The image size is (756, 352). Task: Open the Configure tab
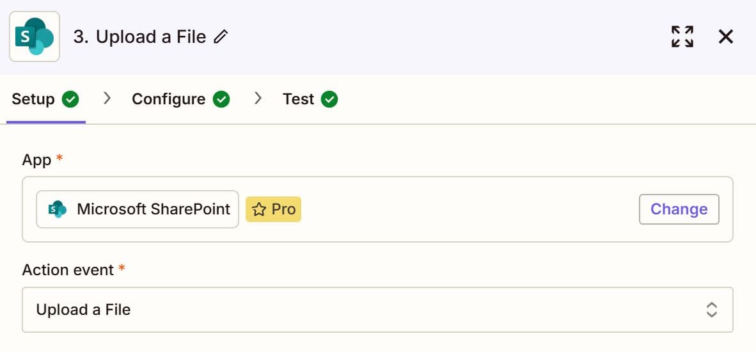click(x=168, y=99)
